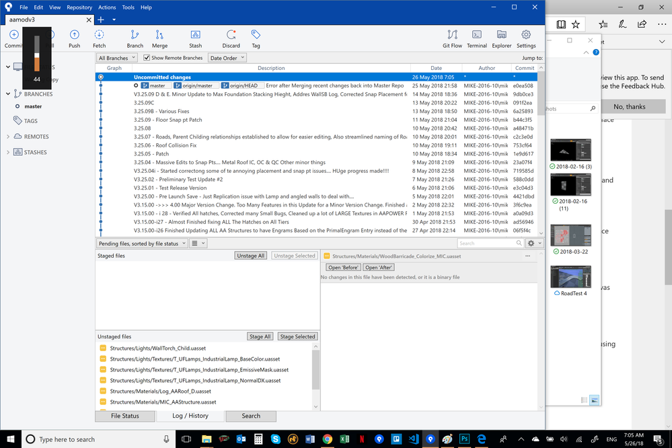Switch File Explorer to large icons view
The width and height of the screenshot is (672, 448).
click(x=594, y=400)
